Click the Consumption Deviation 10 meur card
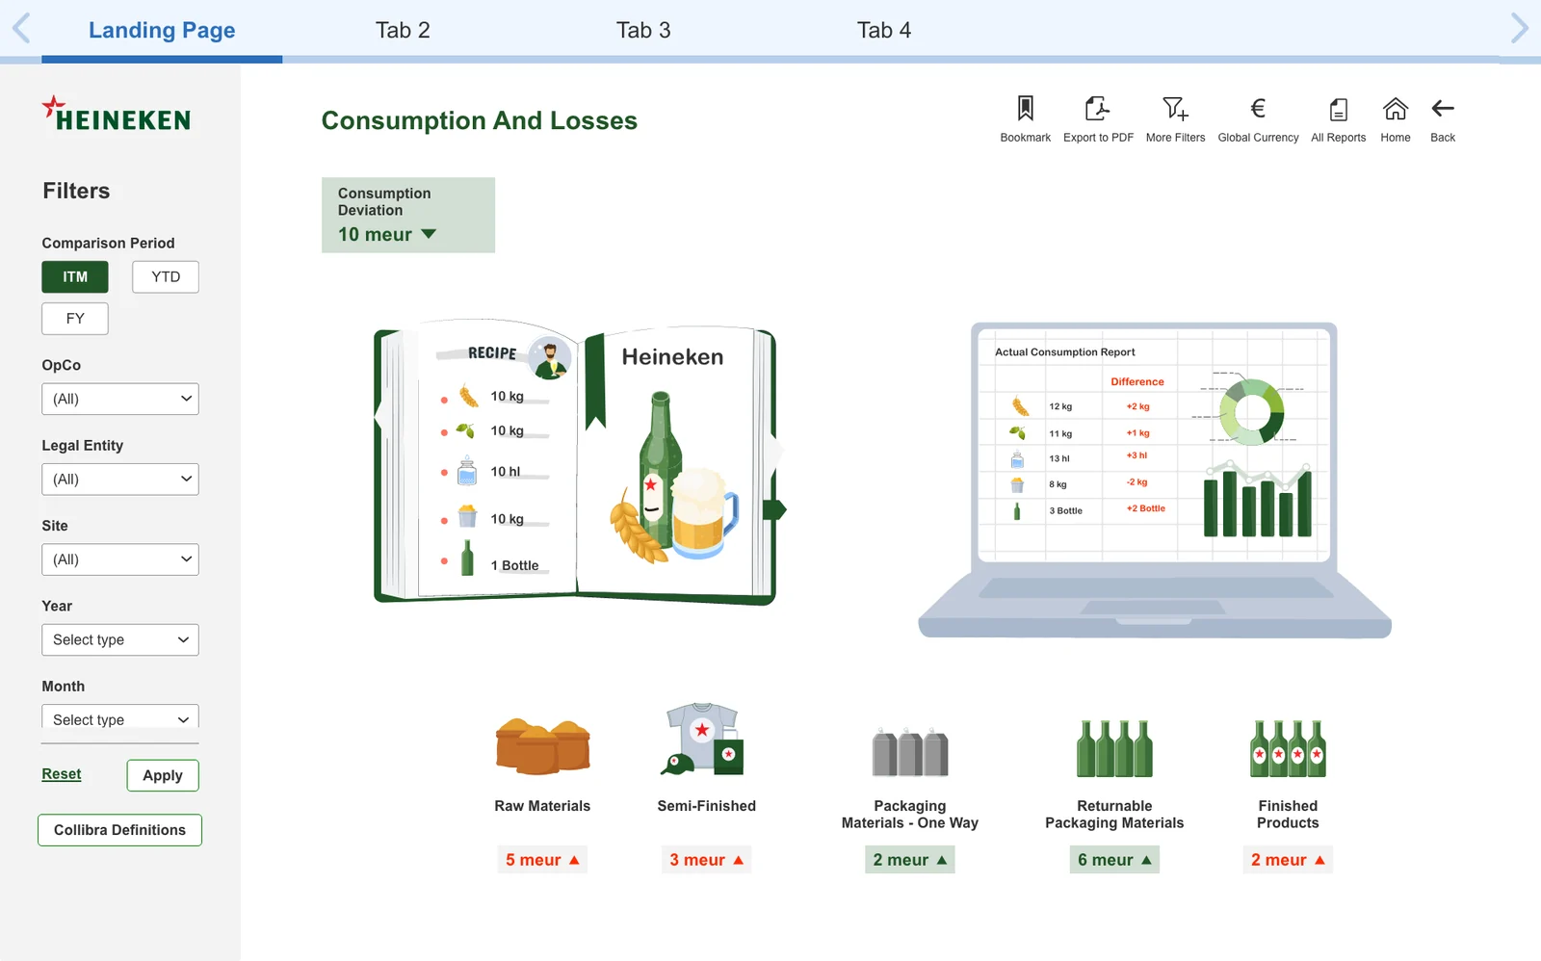 click(x=408, y=215)
